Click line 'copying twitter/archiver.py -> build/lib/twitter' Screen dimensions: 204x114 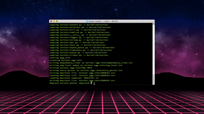80,27
